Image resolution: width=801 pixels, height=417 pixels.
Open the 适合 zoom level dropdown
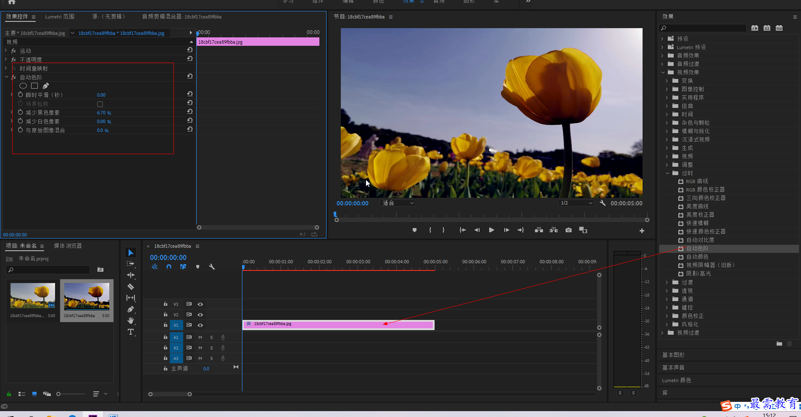tap(398, 203)
